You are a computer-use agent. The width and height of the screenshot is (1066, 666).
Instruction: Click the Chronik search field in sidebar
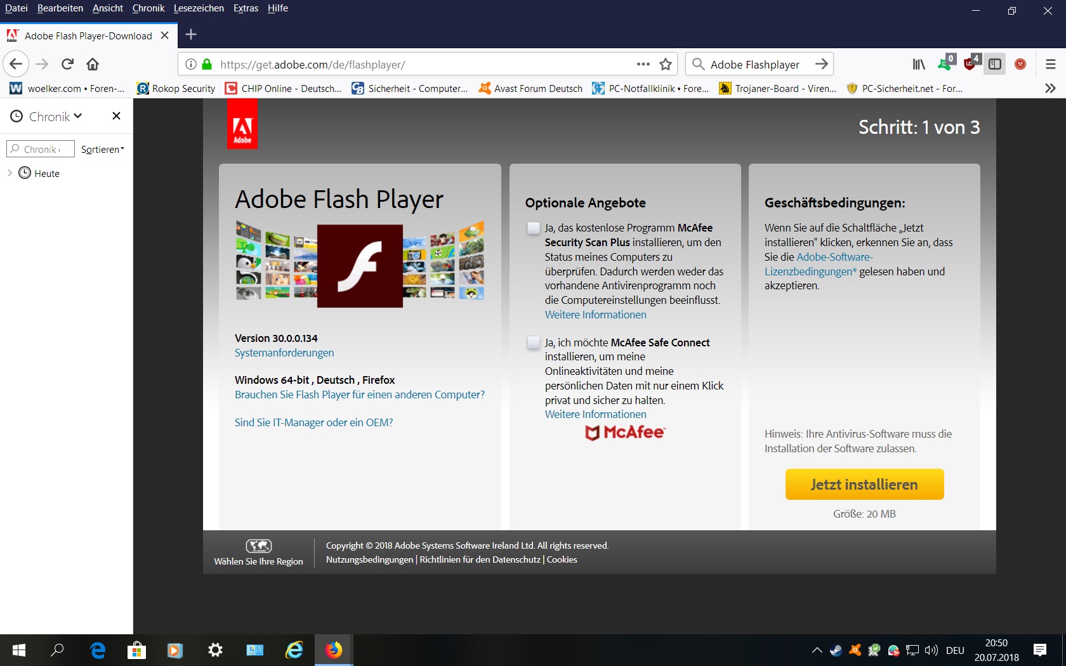[41, 149]
